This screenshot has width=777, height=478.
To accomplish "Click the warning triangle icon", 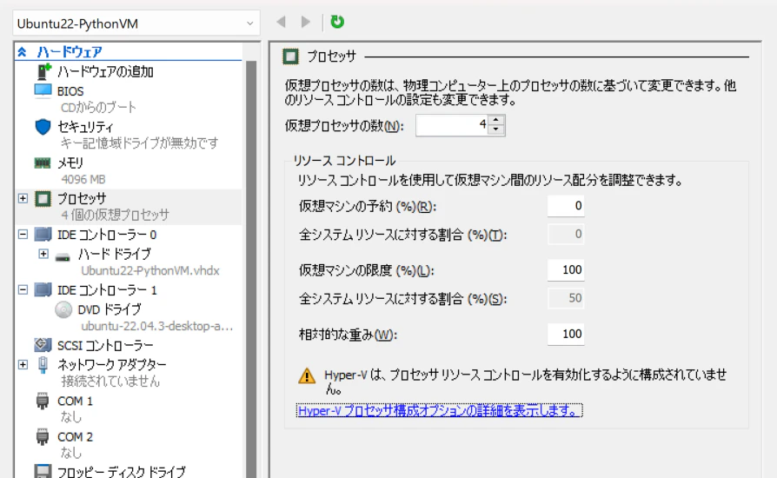I will pos(307,376).
